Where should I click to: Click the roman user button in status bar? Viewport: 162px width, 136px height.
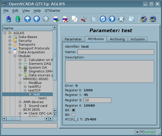[x=150, y=132]
